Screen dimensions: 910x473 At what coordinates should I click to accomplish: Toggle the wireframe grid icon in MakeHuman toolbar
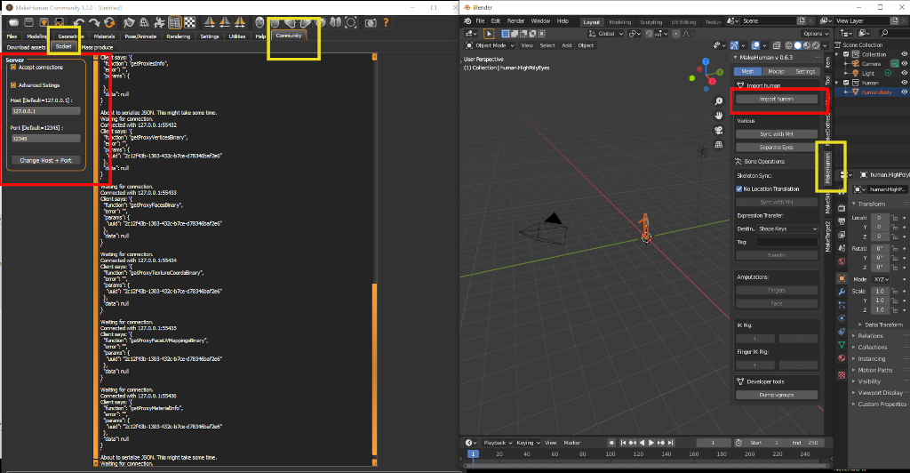[175, 22]
